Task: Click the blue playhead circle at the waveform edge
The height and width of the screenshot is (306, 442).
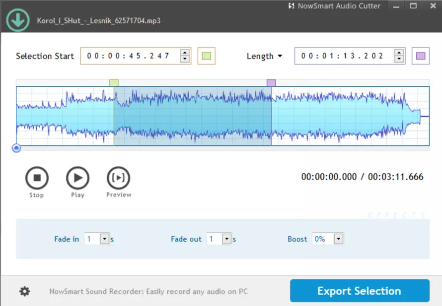Action: tap(16, 148)
